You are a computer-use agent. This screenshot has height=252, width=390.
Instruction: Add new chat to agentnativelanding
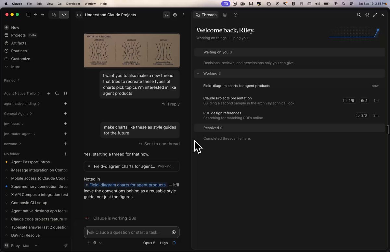pos(65,104)
